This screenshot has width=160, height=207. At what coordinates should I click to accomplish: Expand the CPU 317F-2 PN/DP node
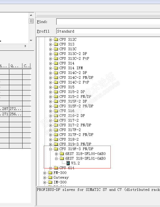[50, 135]
